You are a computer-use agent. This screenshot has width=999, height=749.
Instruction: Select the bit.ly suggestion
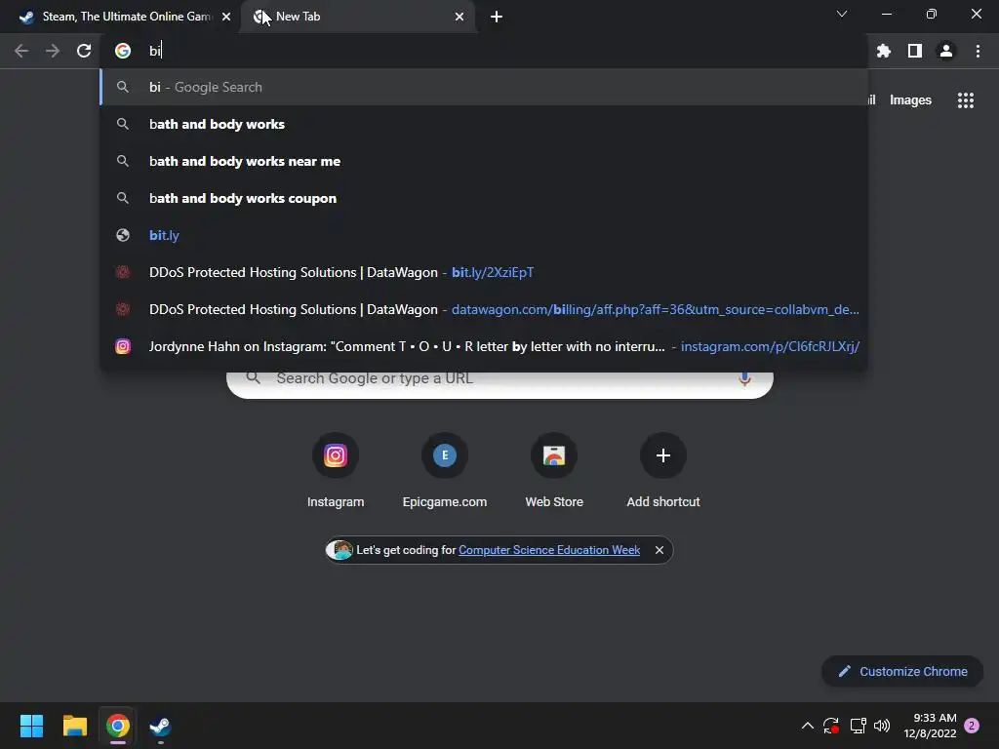[484, 235]
